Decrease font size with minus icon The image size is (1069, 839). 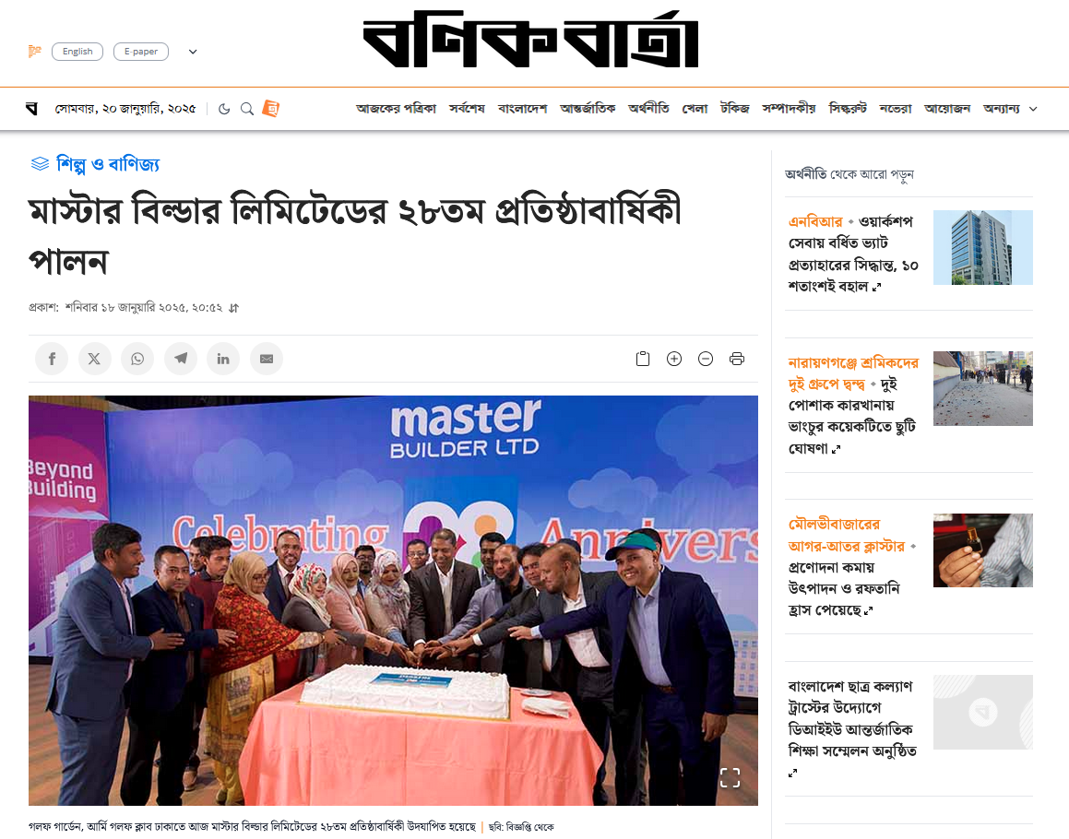[706, 359]
